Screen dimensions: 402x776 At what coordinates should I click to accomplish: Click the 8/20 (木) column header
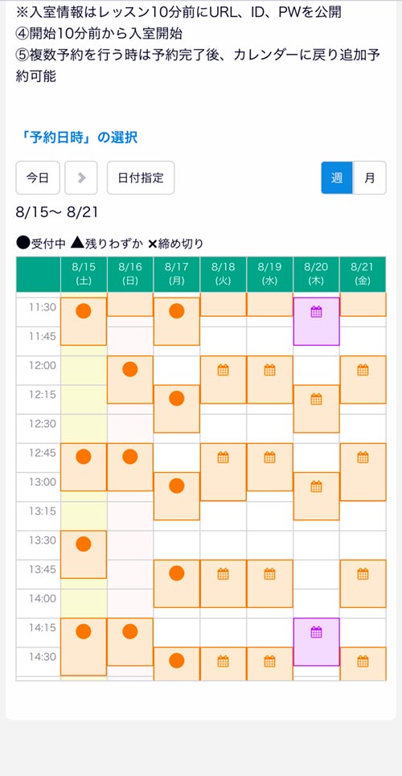point(316,274)
